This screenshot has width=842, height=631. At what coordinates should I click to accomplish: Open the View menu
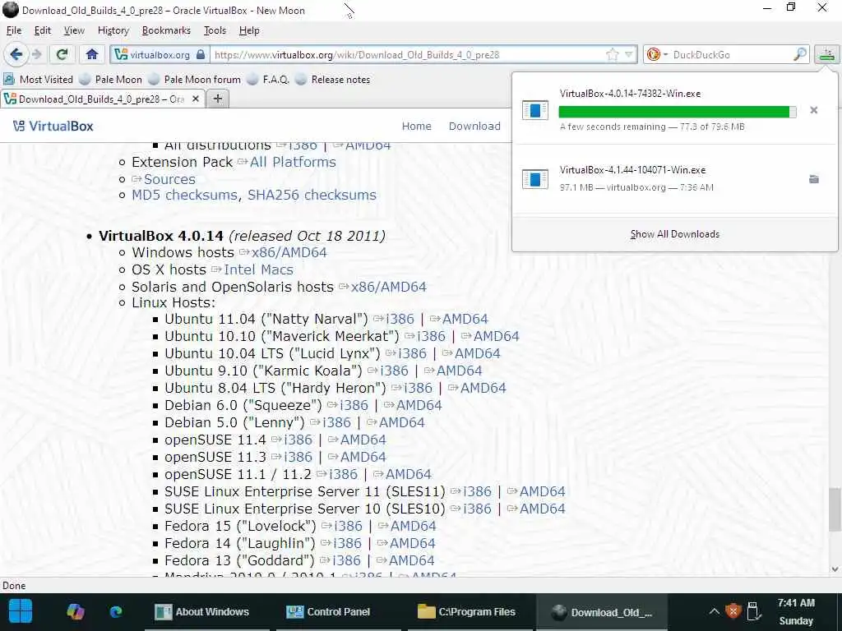(x=74, y=30)
